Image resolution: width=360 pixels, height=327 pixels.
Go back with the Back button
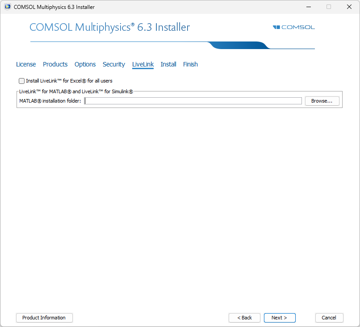click(244, 318)
